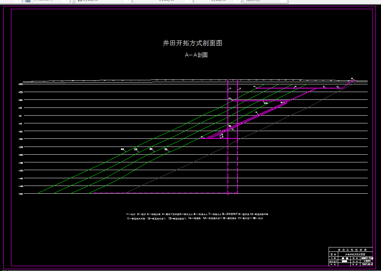Select the +200 elevation label
This screenshot has height=271, width=381.
point(21,84)
